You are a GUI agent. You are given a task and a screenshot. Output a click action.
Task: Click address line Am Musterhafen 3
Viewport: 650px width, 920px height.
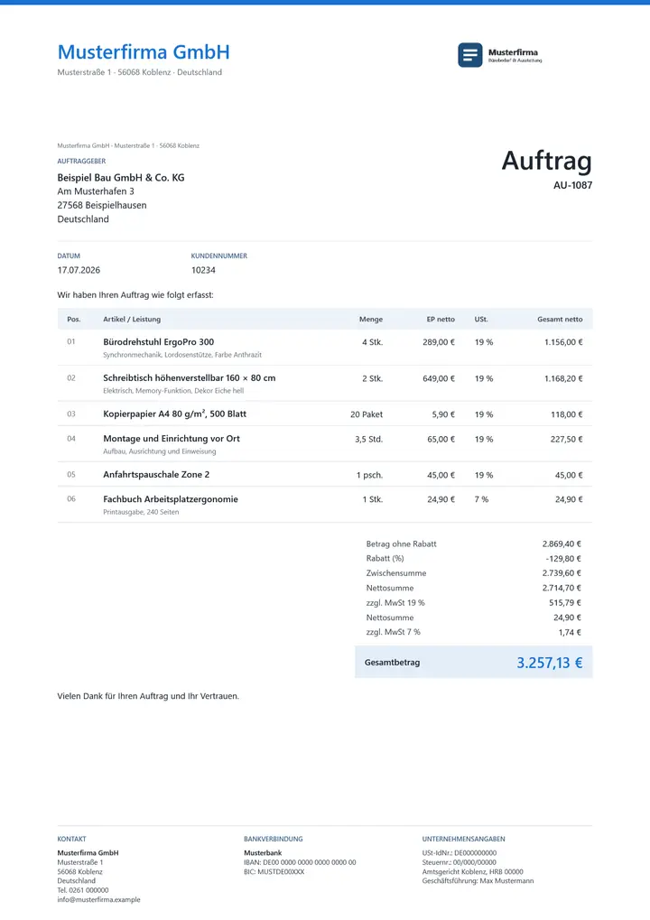pos(96,191)
